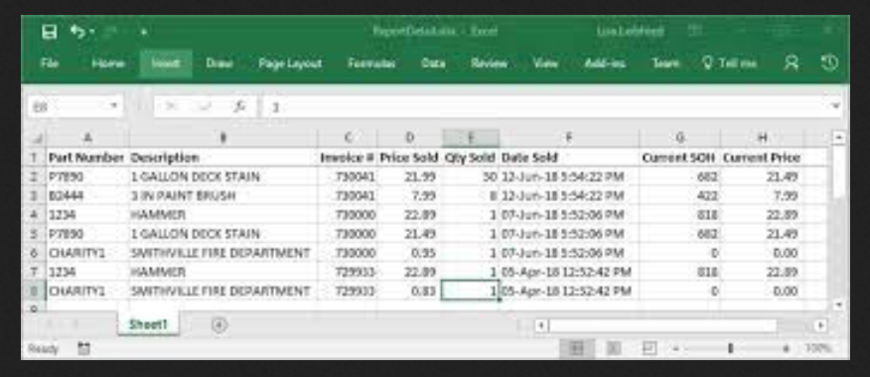Select the quantity 30 cell
The width and height of the screenshot is (870, 377).
tap(471, 177)
